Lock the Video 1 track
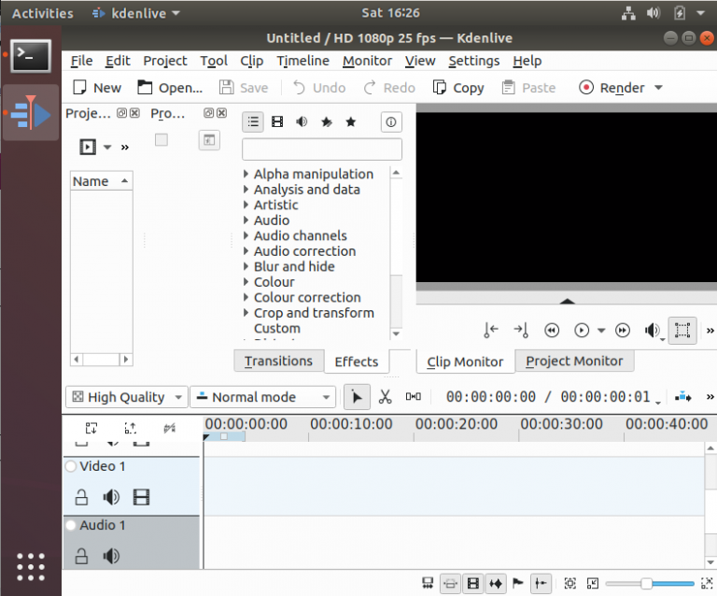717x596 pixels. [x=81, y=497]
